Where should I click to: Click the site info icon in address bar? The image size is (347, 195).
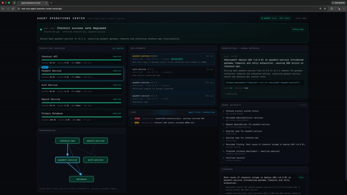coord(19,9)
